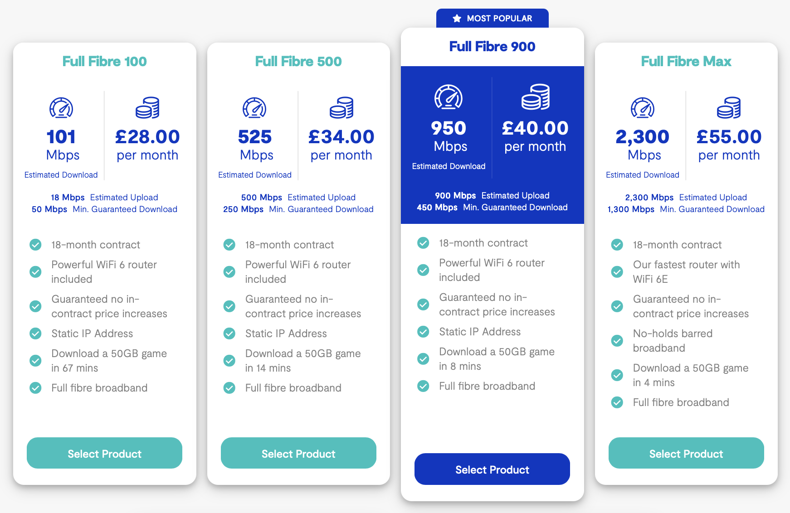Screen dimensions: 790x513
Task: Select Product for Full Fibre 100
Action: 104,453
